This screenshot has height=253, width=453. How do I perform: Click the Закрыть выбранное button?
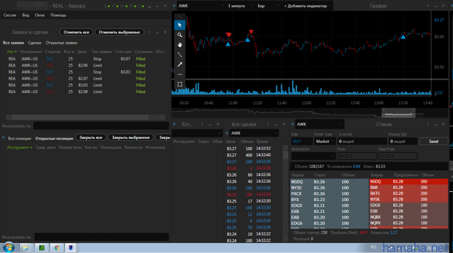click(x=131, y=137)
